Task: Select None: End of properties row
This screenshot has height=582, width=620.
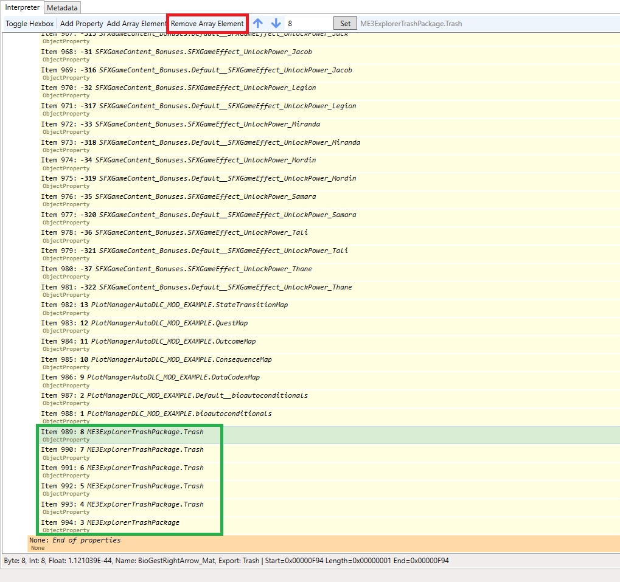Action: [x=324, y=544]
